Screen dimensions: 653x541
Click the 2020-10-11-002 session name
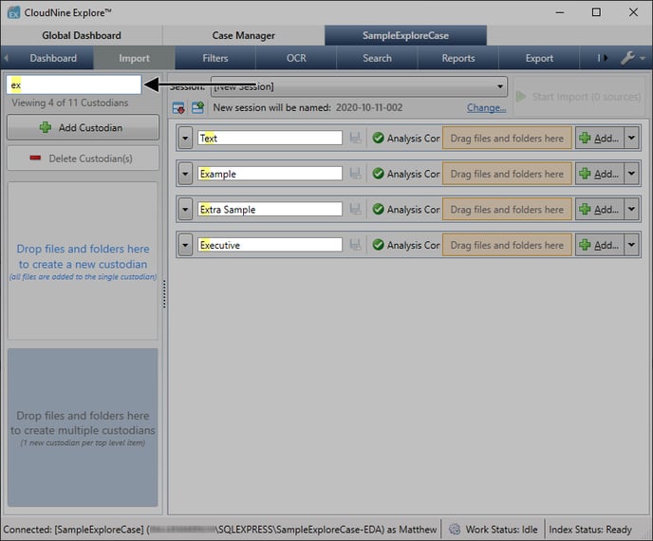coord(369,107)
